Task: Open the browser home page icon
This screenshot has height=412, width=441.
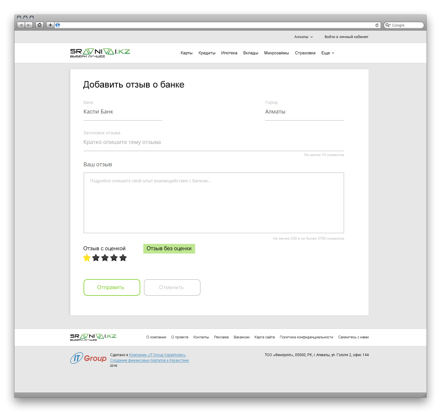Action: pyautogui.click(x=40, y=25)
